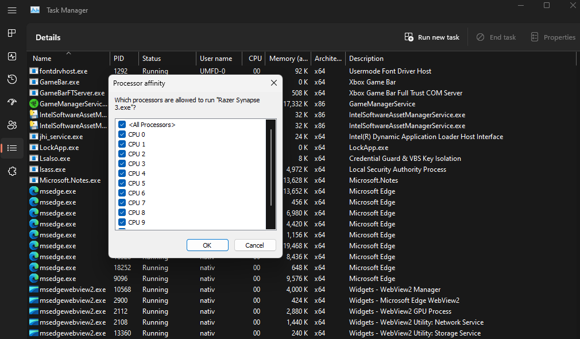Sort by the Architecture column header
580x339 pixels.
click(x=328, y=59)
